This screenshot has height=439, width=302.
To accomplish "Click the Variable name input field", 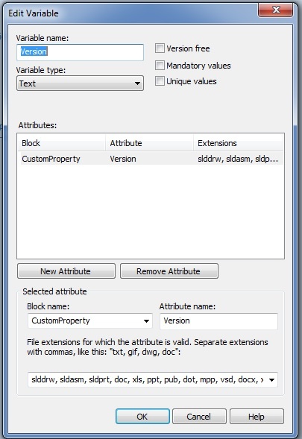I will tap(80, 52).
